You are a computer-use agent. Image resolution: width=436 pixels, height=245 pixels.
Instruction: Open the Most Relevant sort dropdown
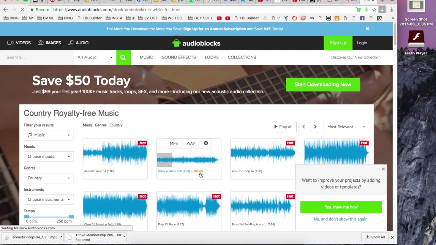(x=346, y=127)
